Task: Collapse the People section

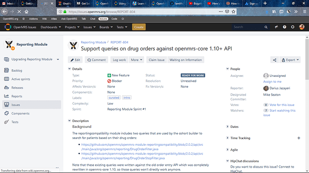Action: pyautogui.click(x=227, y=69)
